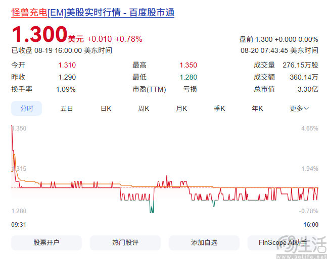Click the 已收盘 08-19 16:00:00 timestamp
This screenshot has width=327, height=259.
pos(62,50)
